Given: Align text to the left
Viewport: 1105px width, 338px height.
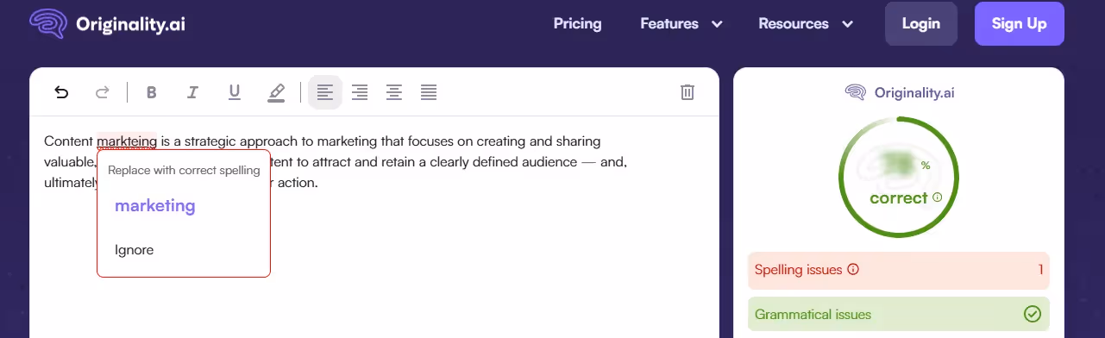Looking at the screenshot, I should pos(325,92).
